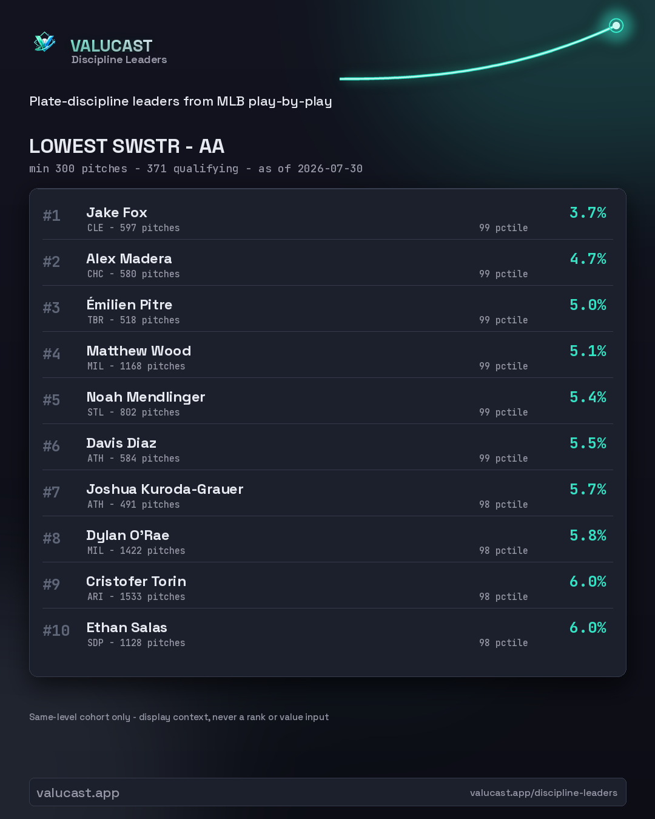Image resolution: width=655 pixels, height=819 pixels.
Task: Click Jake Fox's 3.7% swinging-strike rate
Action: point(588,212)
